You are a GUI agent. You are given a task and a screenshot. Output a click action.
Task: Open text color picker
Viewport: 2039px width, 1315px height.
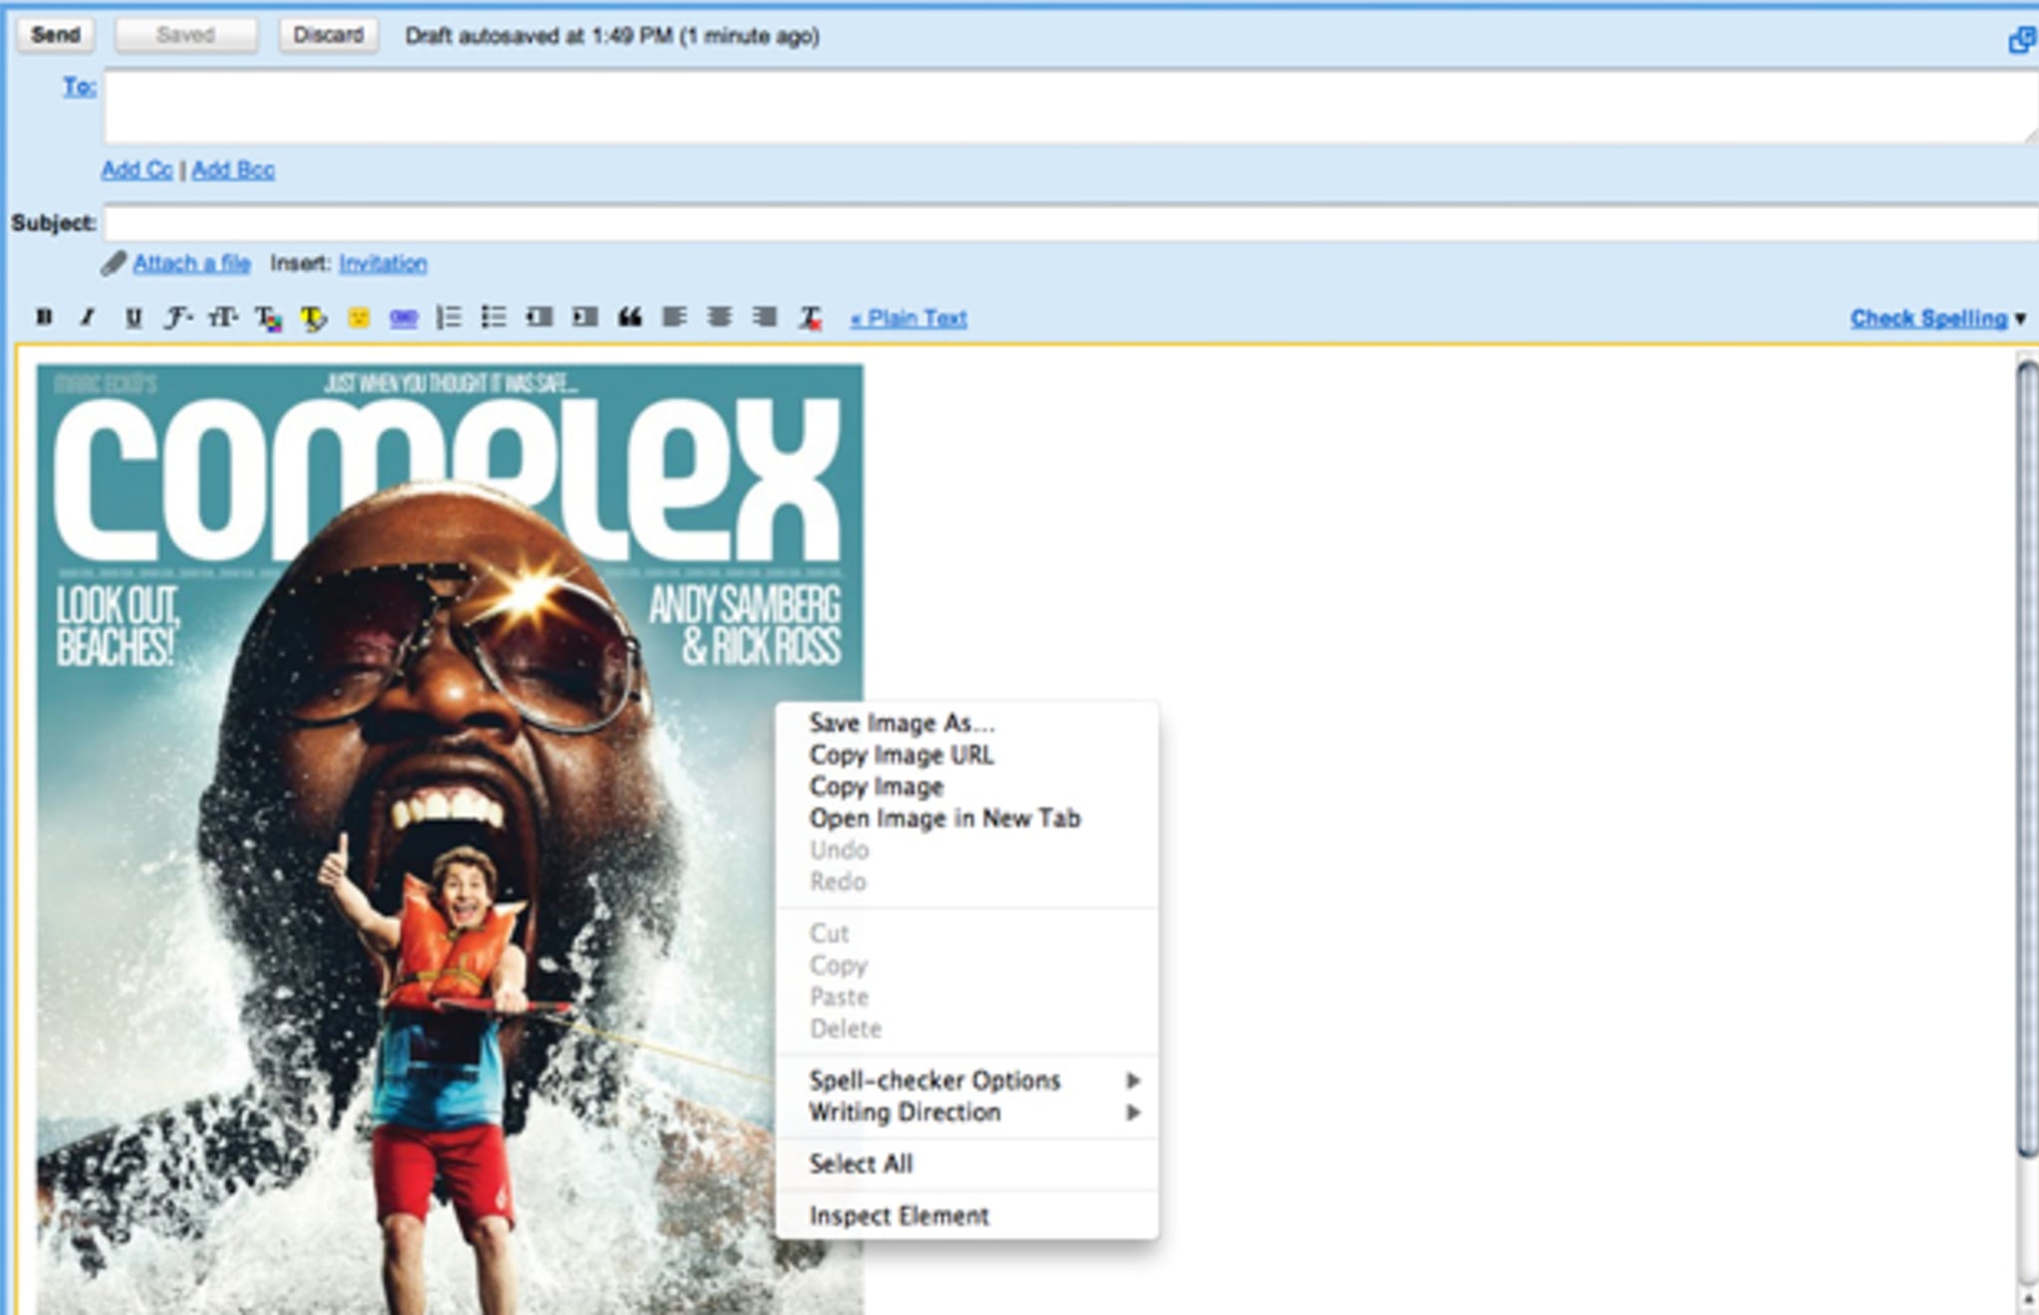(268, 318)
